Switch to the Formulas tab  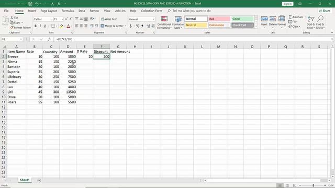click(x=68, y=10)
